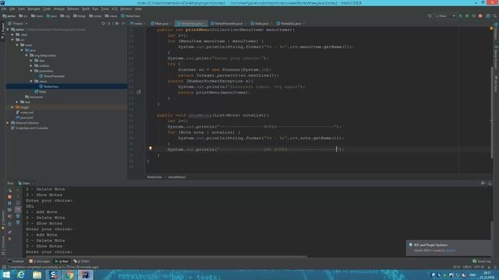Open the File menu

click(4, 9)
